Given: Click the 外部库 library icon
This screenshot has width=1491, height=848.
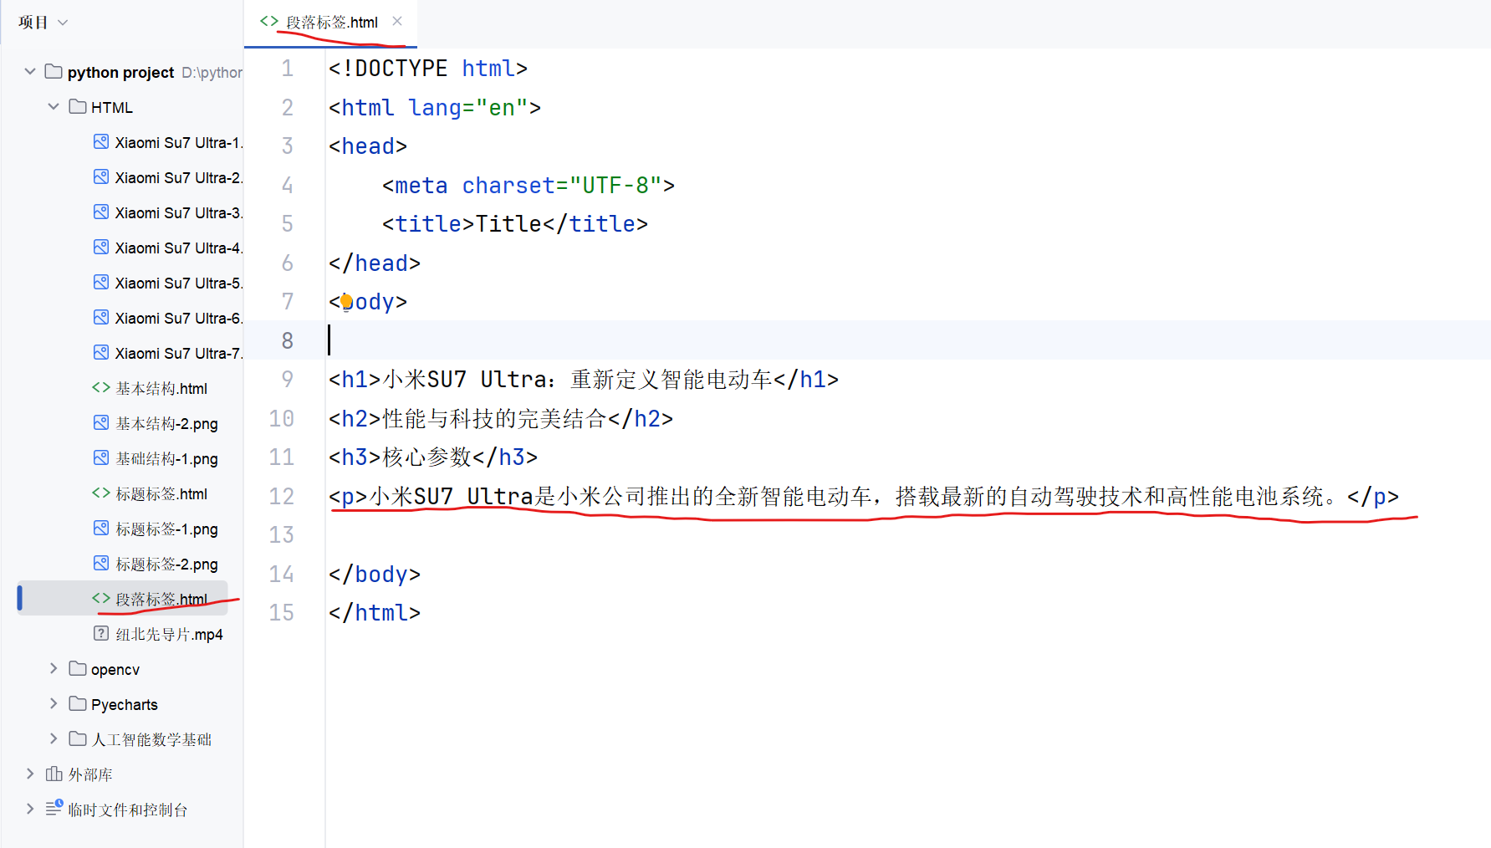Looking at the screenshot, I should pyautogui.click(x=54, y=774).
